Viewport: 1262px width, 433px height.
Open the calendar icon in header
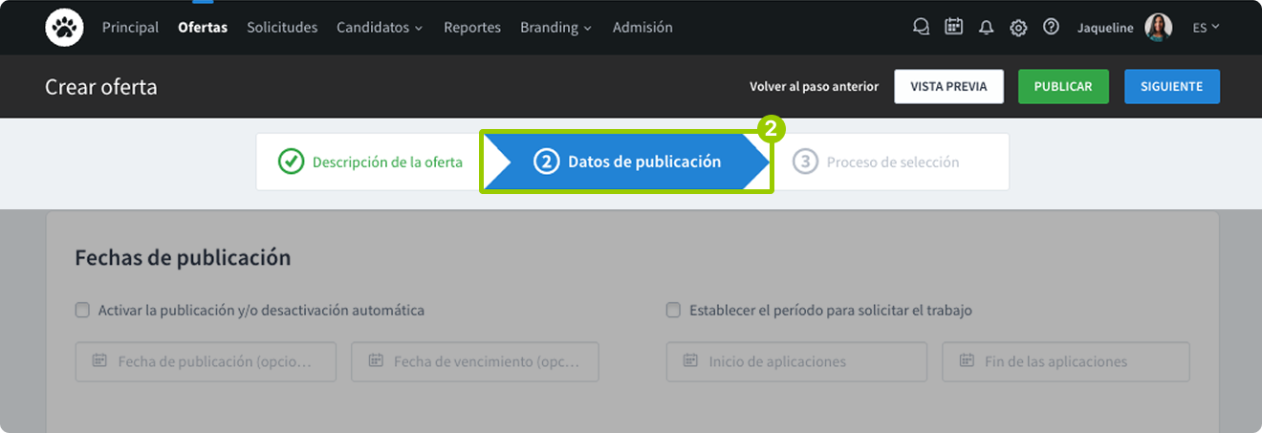coord(953,28)
